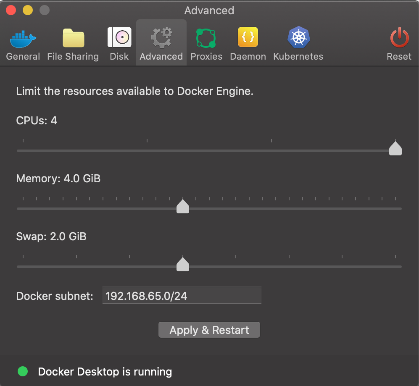This screenshot has height=386, width=419.
Task: Switch to Kubernetes helm wheel icon
Action: (x=298, y=38)
